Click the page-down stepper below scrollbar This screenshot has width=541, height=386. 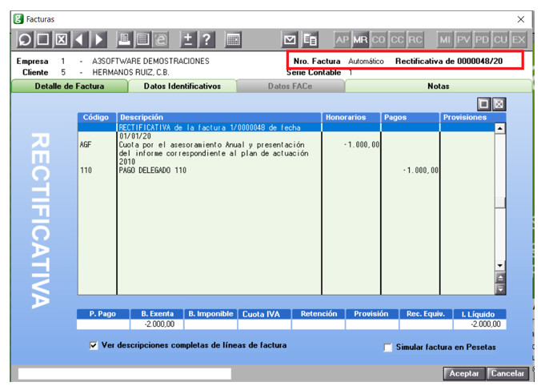click(x=500, y=288)
